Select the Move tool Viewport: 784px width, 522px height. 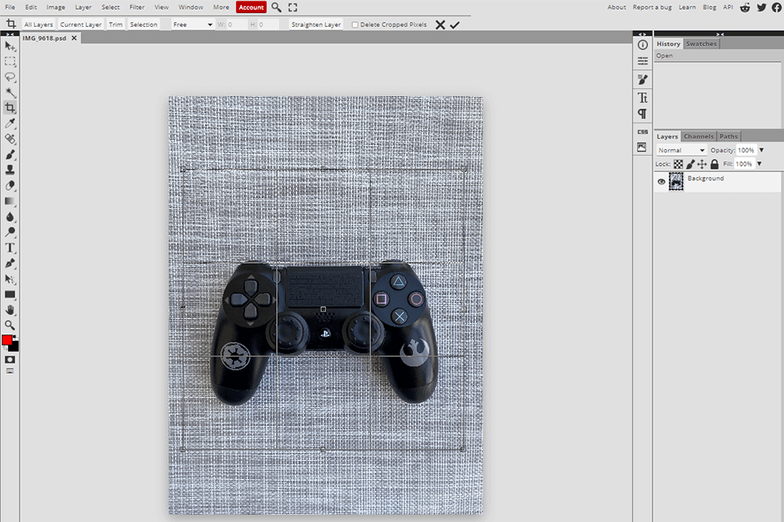10,46
